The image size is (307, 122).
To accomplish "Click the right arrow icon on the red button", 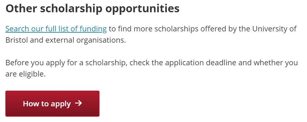I will pyautogui.click(x=78, y=103).
